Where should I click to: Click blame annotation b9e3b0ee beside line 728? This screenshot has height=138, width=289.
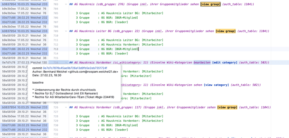[x=24, y=116]
